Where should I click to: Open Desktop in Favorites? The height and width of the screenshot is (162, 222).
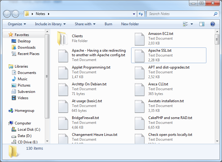click(24, 41)
